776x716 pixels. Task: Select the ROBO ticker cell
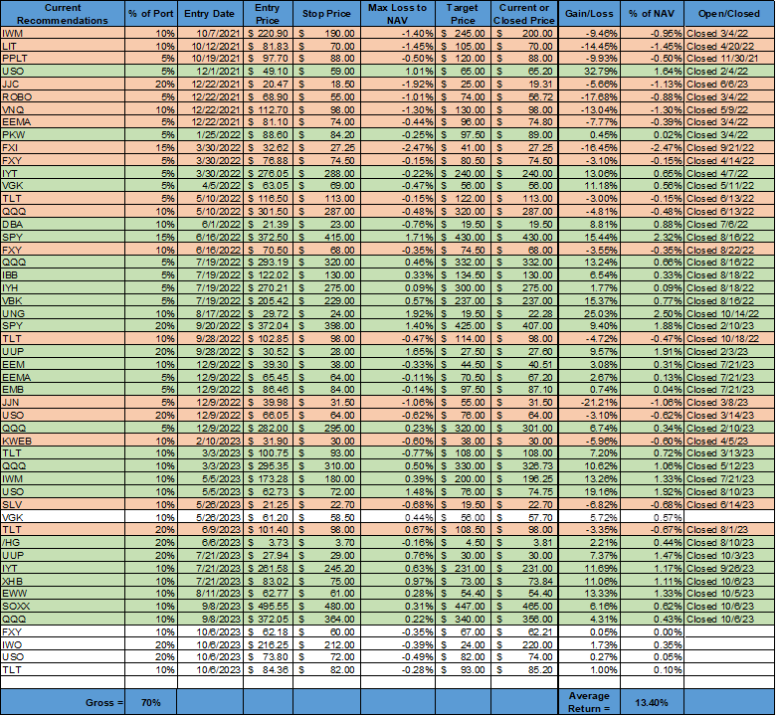coord(63,97)
